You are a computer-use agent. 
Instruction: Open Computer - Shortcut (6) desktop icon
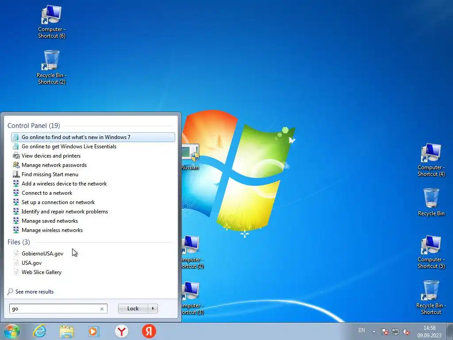(x=51, y=22)
